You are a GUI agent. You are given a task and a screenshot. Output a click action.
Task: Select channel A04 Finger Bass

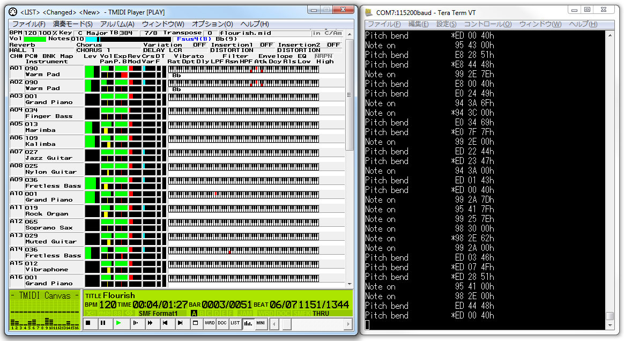tap(46, 113)
